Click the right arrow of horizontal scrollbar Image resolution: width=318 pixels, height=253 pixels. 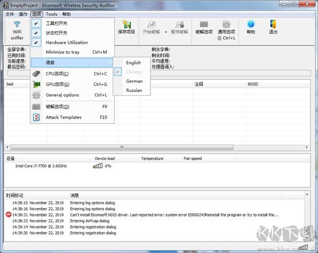coord(307,147)
